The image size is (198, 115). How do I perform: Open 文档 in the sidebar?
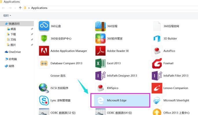click(x=13, y=40)
